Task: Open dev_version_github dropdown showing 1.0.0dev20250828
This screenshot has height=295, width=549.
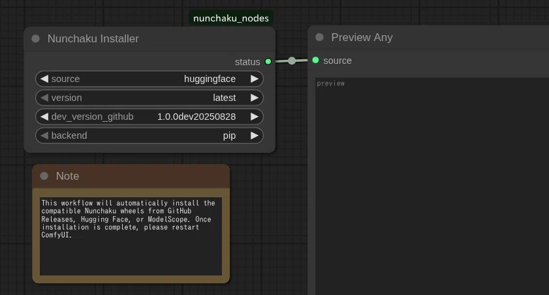Action: [149, 117]
